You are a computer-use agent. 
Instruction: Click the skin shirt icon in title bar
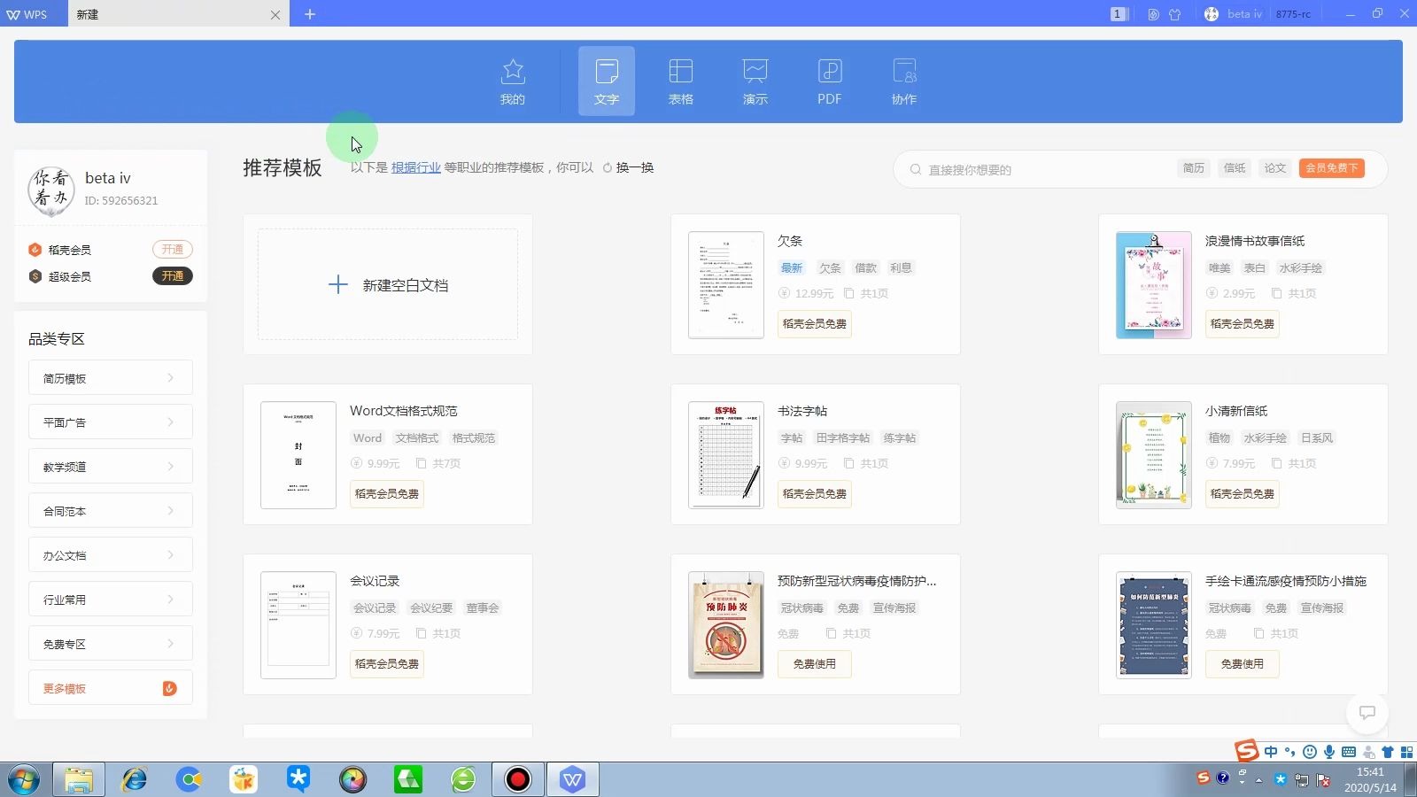click(x=1175, y=14)
